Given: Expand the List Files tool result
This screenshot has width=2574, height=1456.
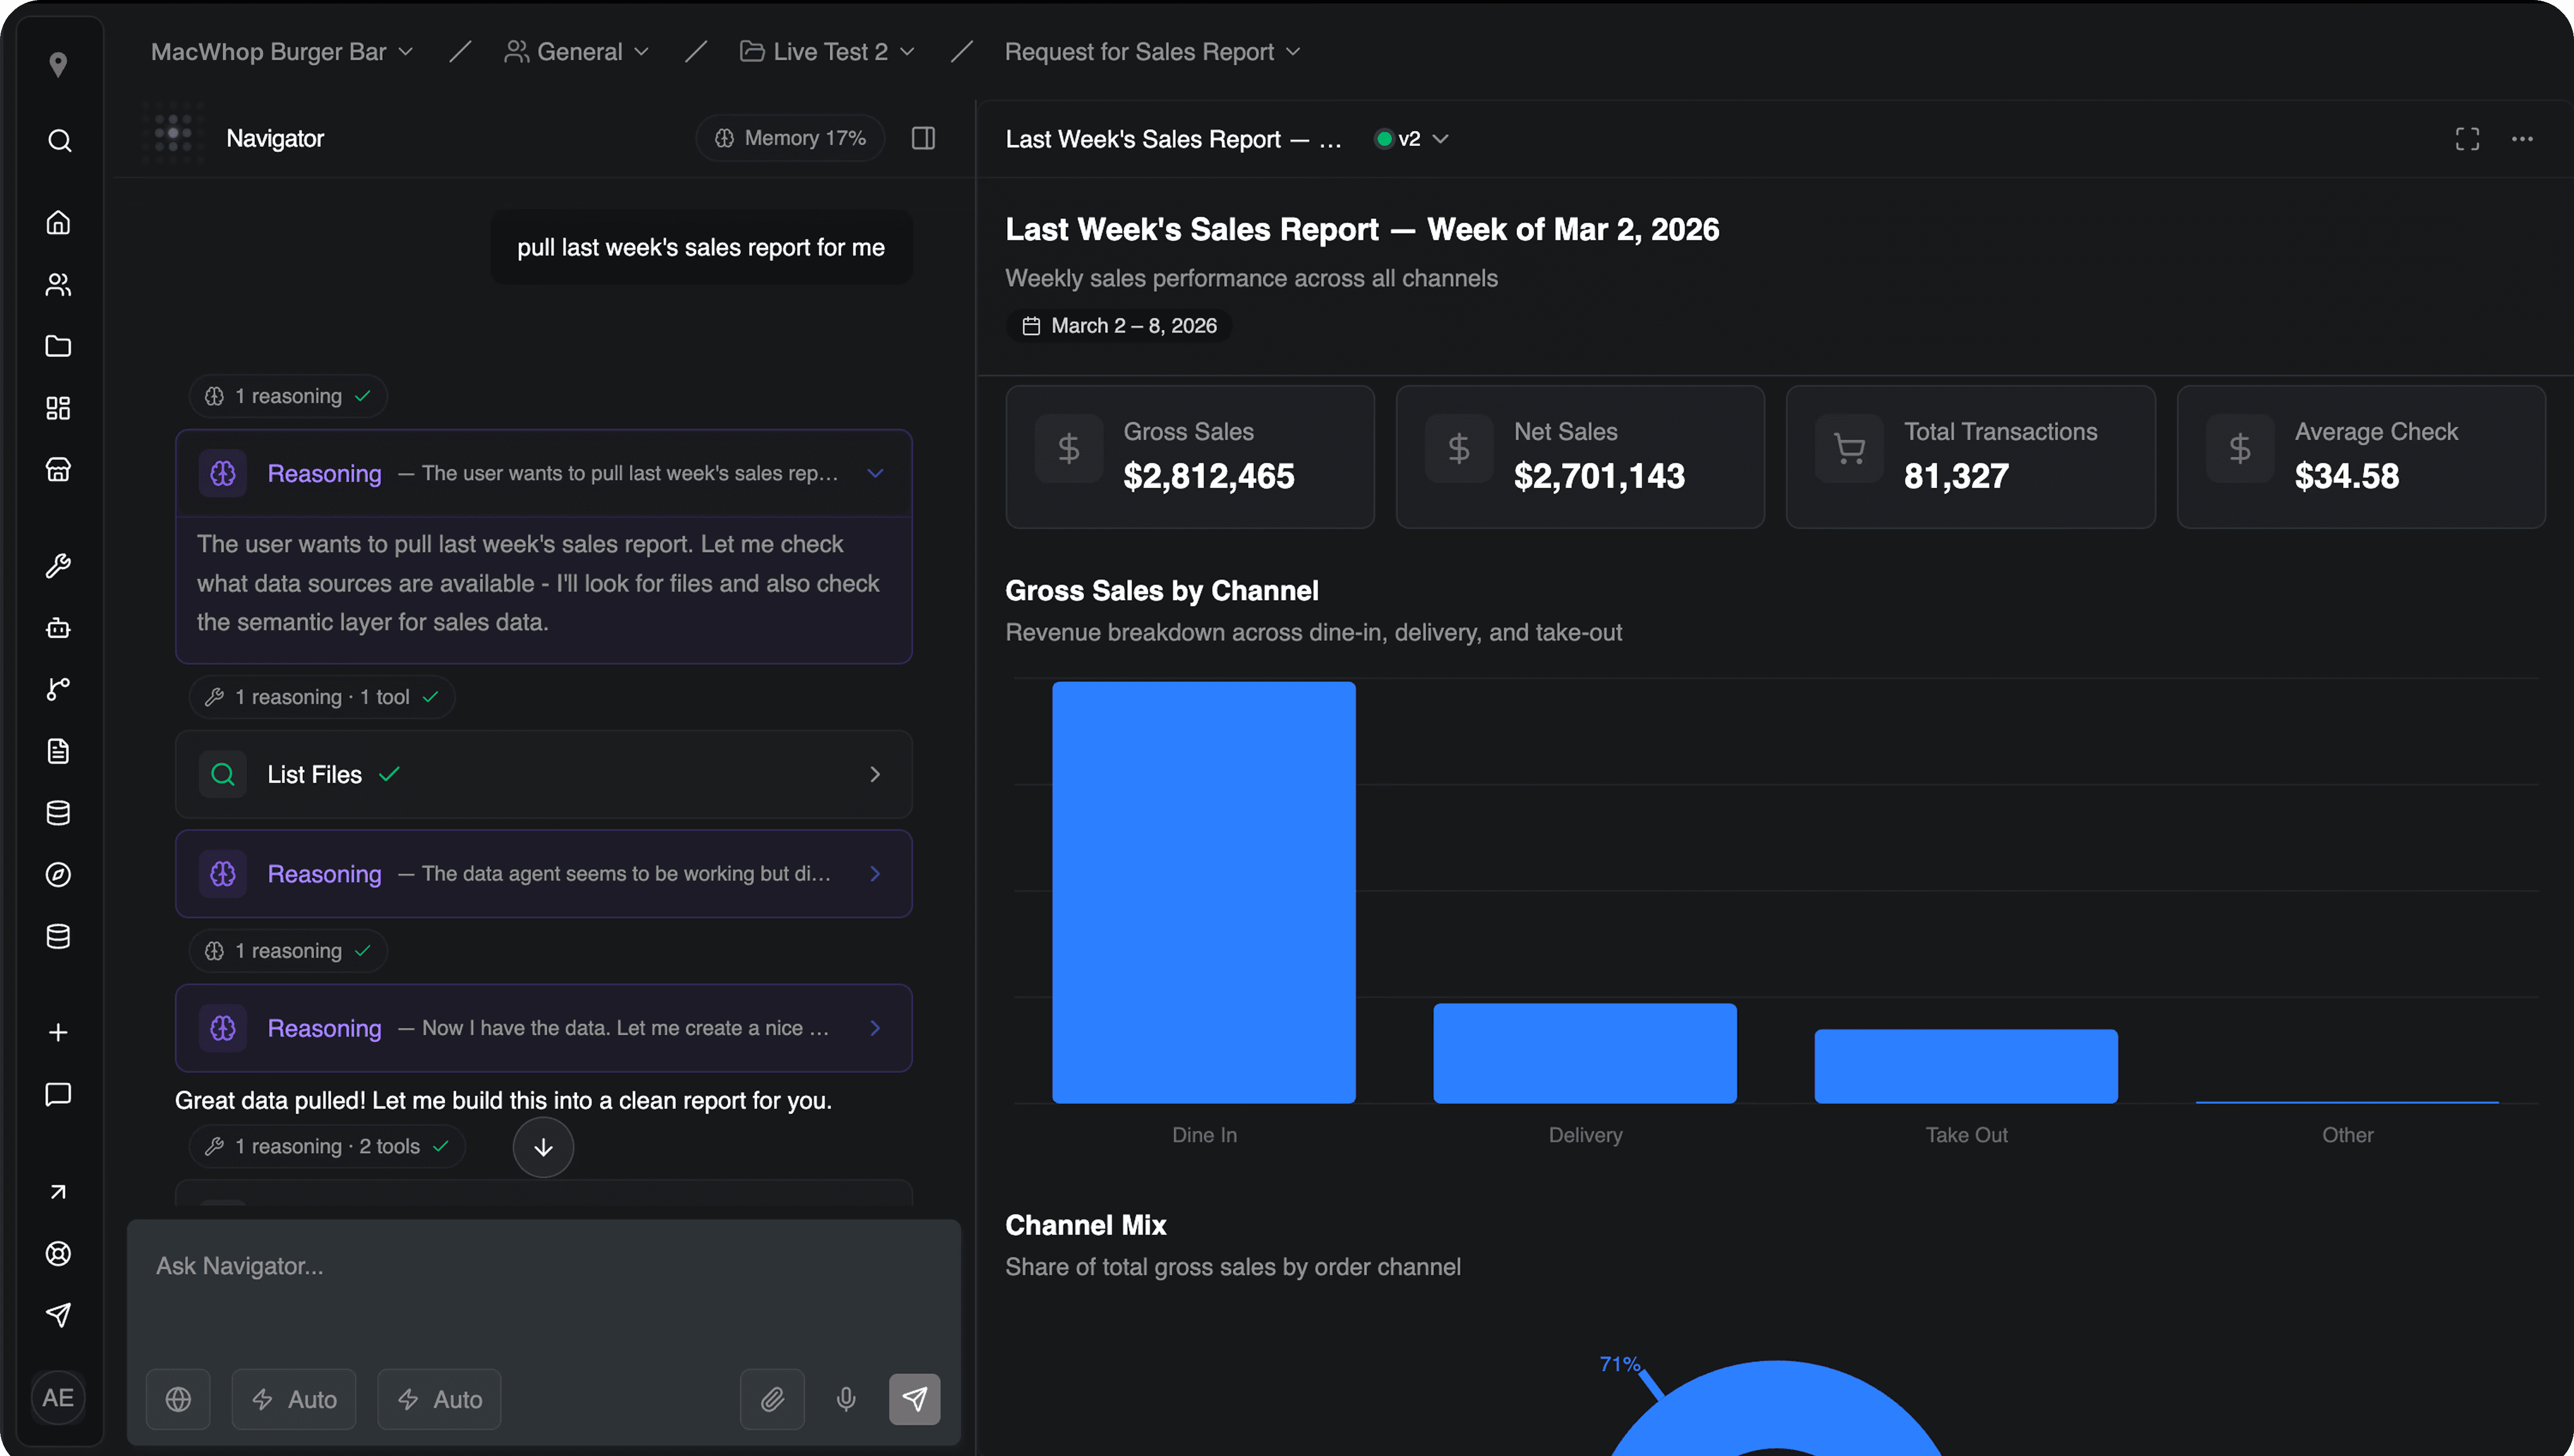Looking at the screenshot, I should pyautogui.click(x=543, y=774).
